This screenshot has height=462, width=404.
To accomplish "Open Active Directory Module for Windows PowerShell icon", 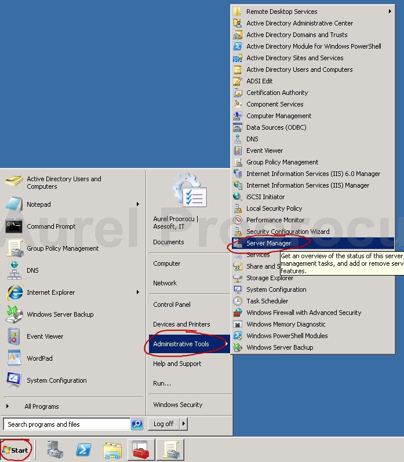I will click(238, 46).
